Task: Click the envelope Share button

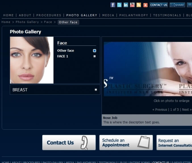Action: [177, 5]
